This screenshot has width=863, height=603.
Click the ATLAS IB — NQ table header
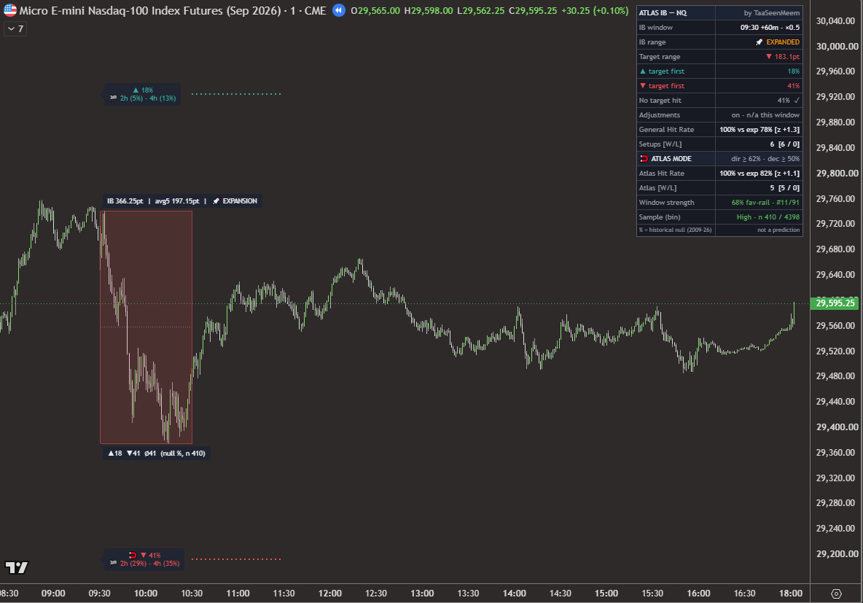tap(663, 12)
